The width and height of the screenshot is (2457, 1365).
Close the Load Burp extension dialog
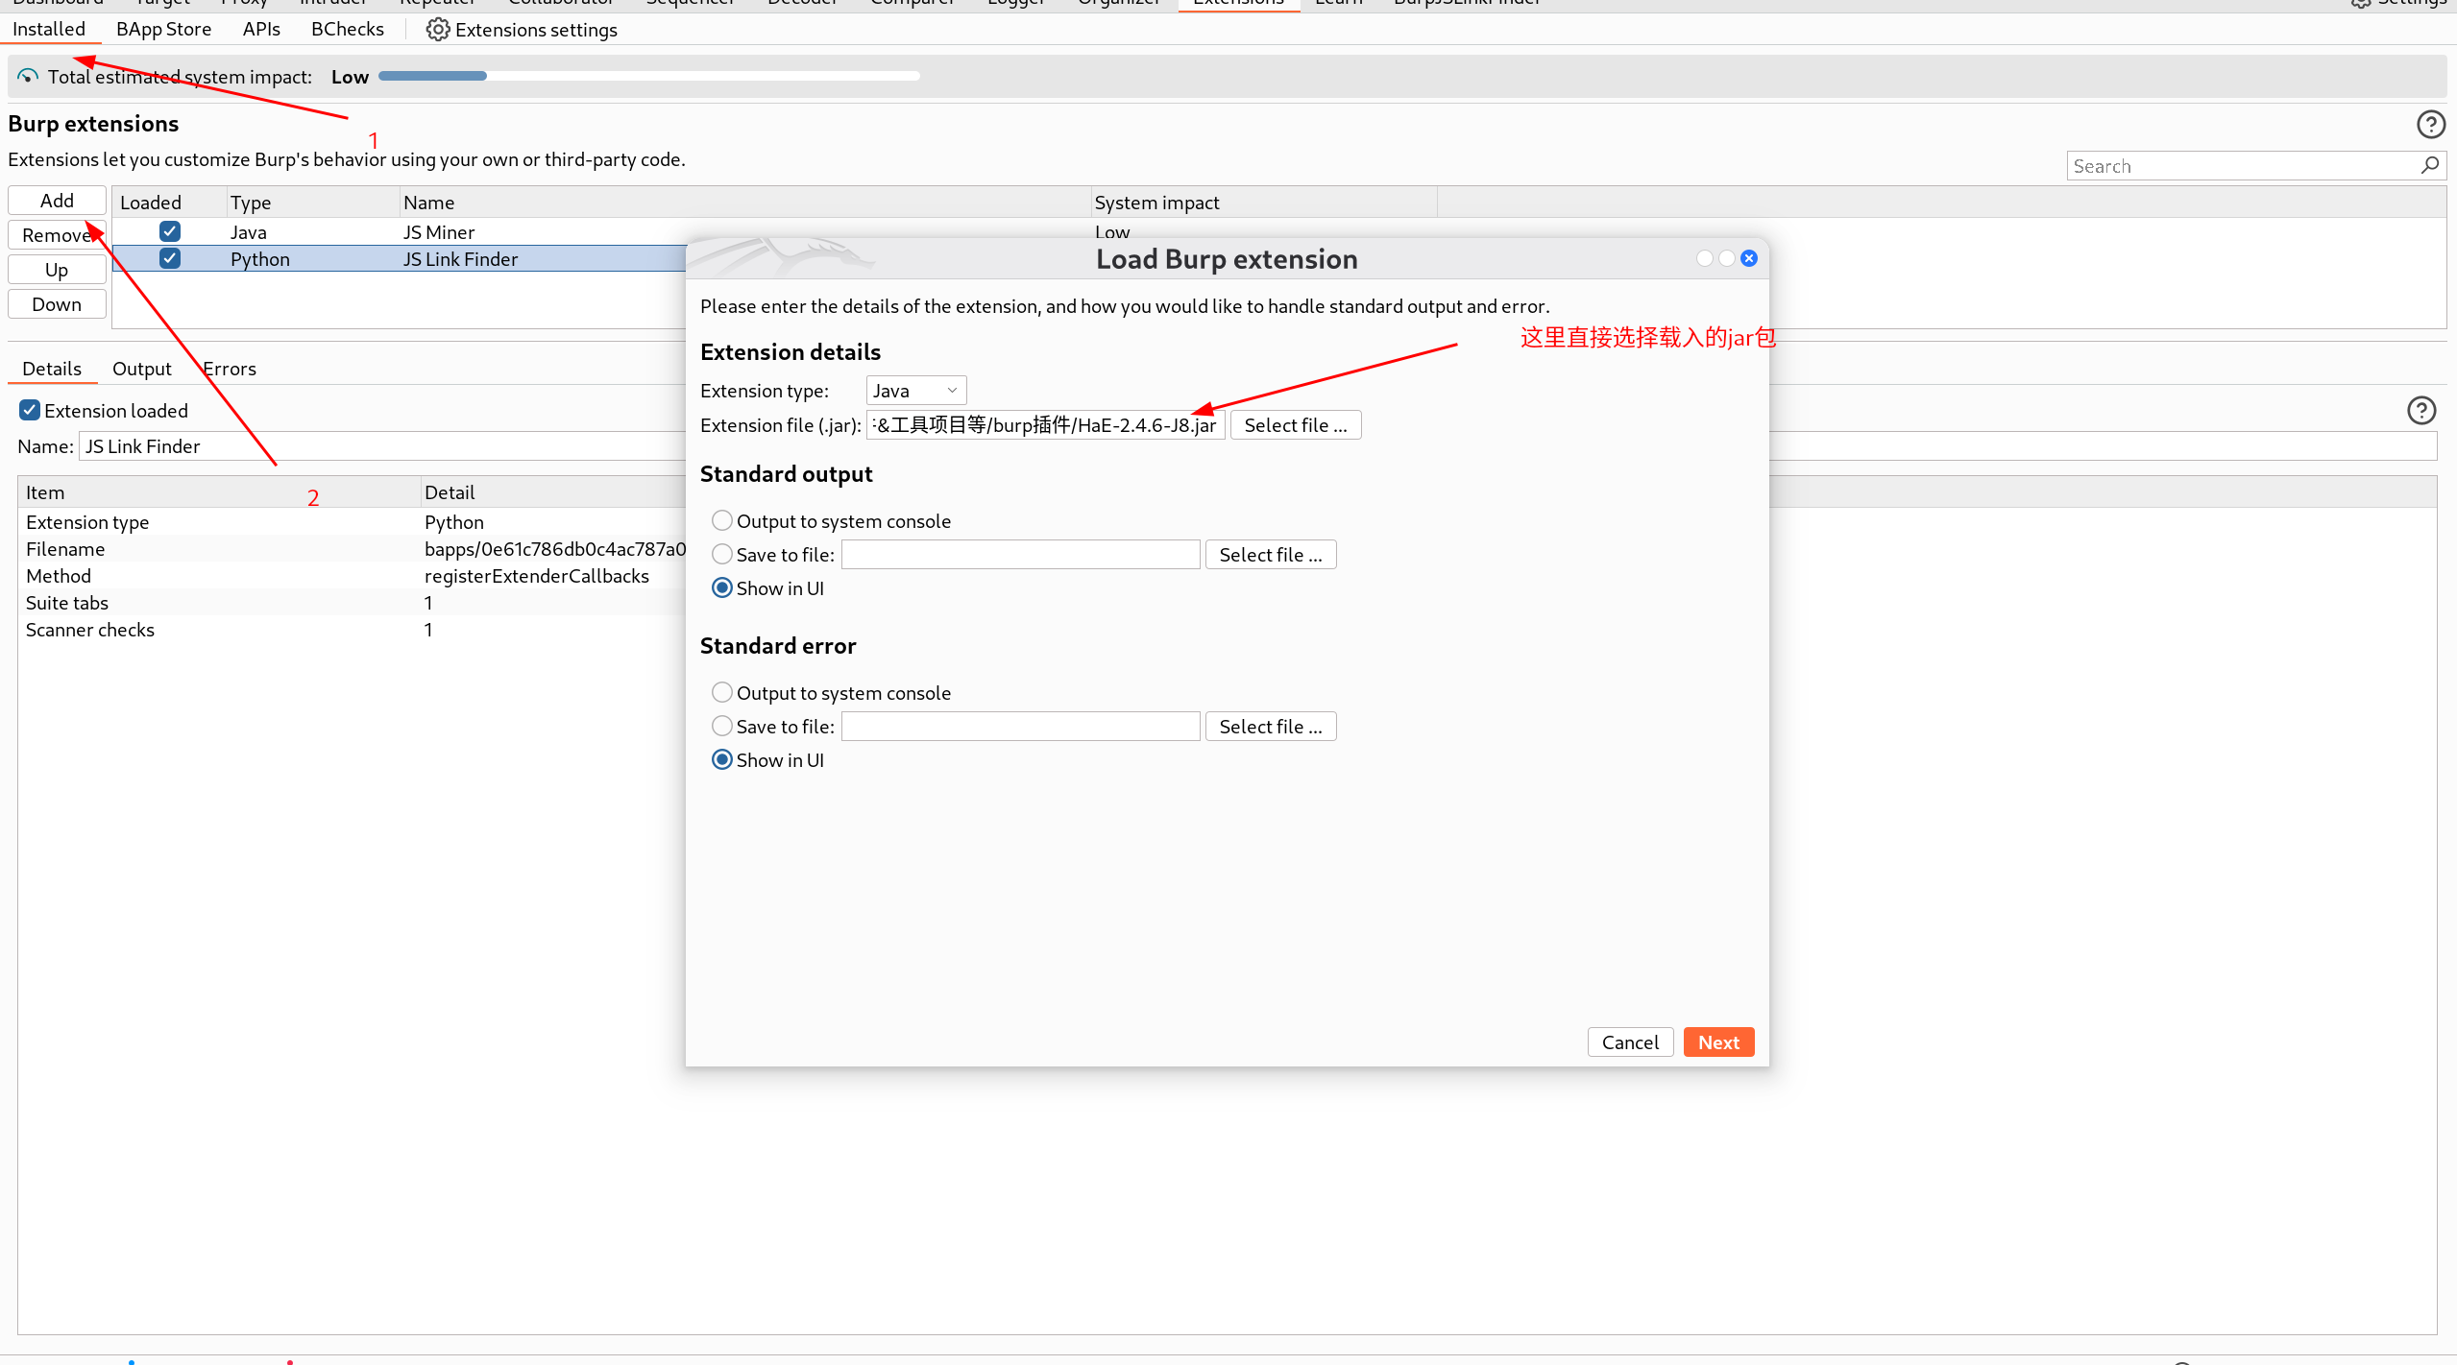1749,258
